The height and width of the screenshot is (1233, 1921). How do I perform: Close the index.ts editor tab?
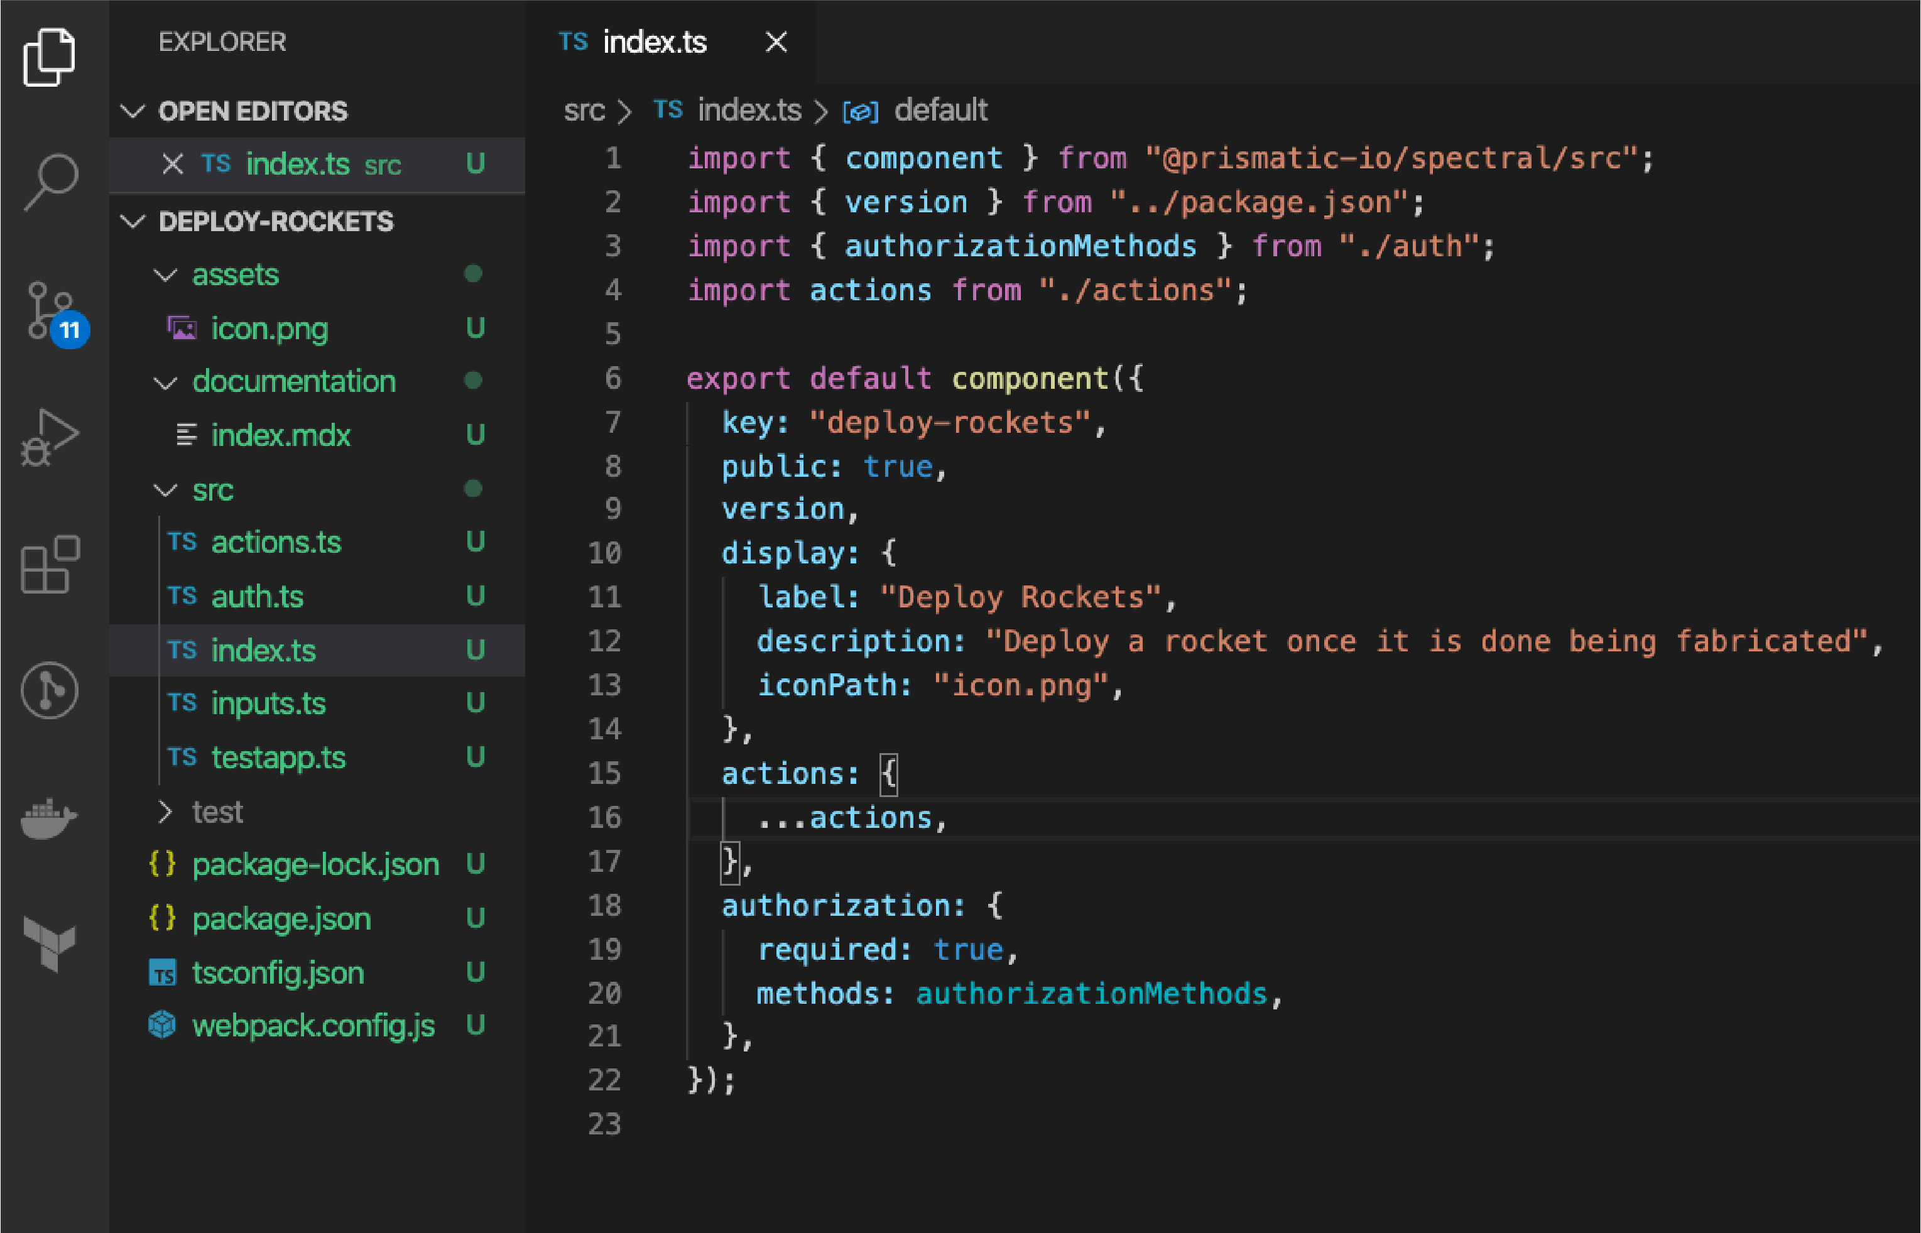click(x=776, y=41)
